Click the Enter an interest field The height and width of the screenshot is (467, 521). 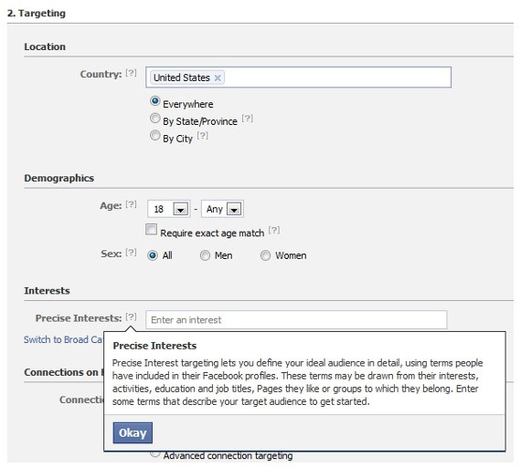coord(296,320)
